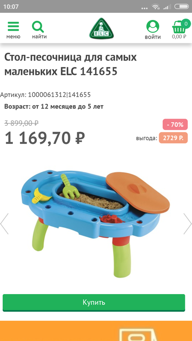Tap the 2729 Р. savings badge
This screenshot has height=341, width=192.
tap(173, 138)
